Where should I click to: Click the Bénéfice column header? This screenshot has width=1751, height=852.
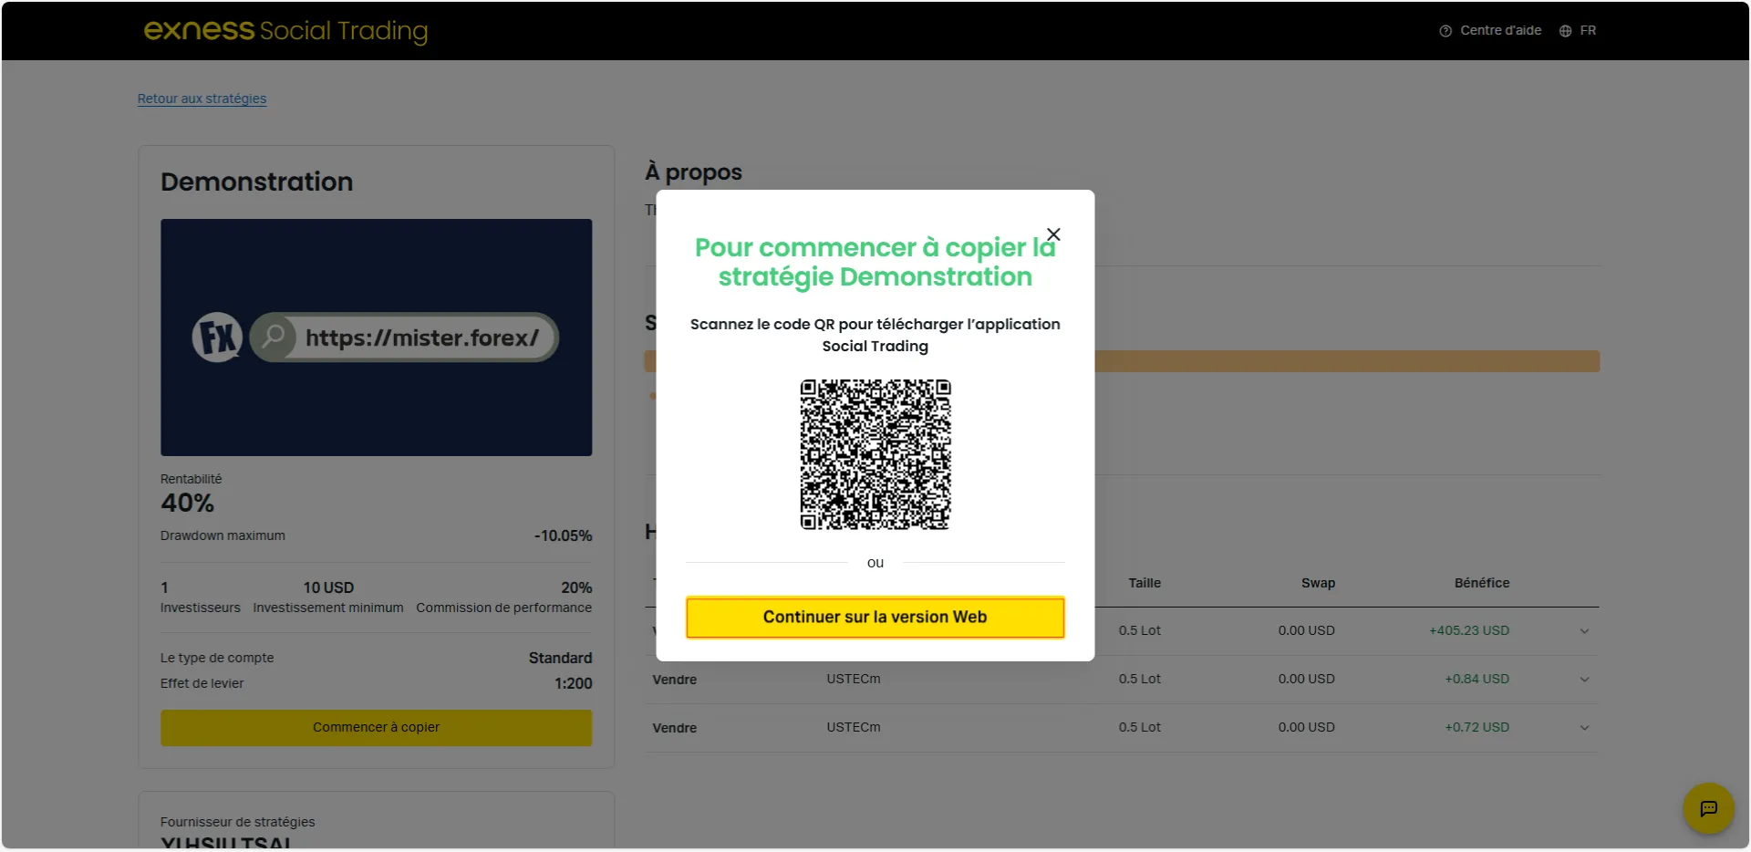point(1481,583)
